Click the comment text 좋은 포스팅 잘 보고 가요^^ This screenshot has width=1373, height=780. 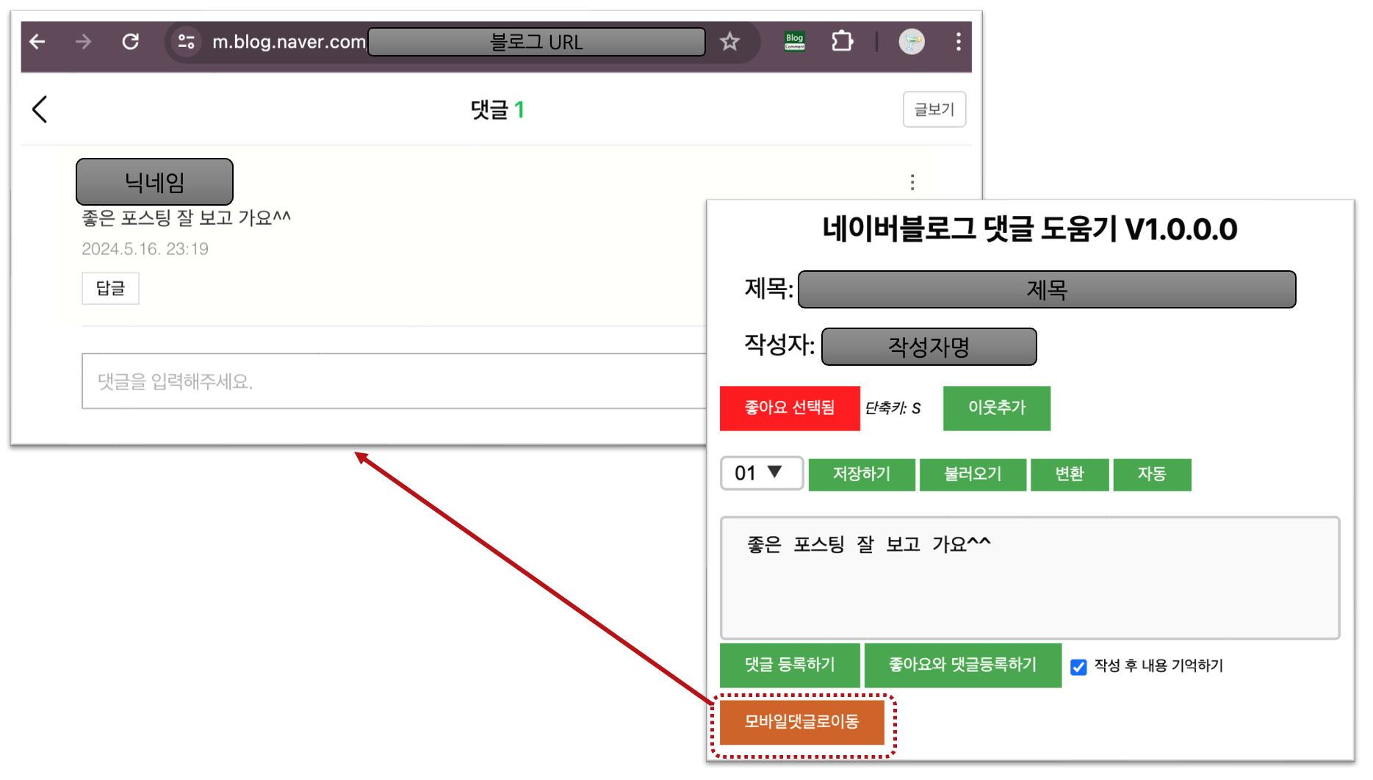(x=186, y=217)
